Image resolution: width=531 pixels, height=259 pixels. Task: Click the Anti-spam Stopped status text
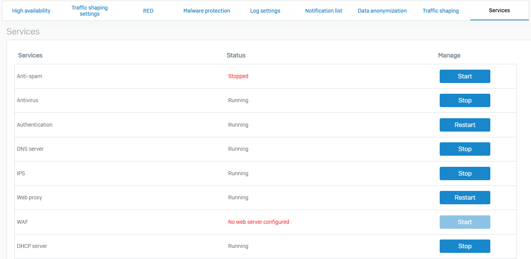coord(238,76)
